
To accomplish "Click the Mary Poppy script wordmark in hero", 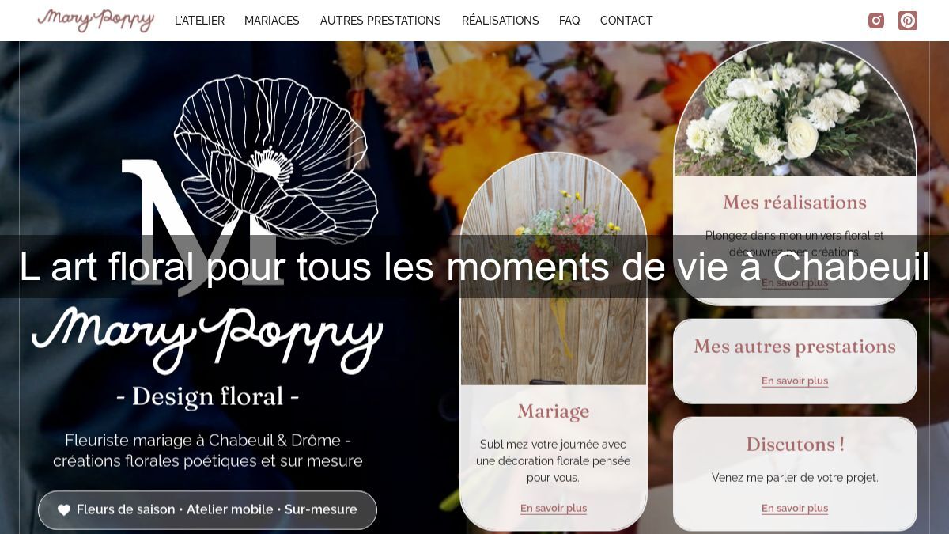I will [207, 339].
